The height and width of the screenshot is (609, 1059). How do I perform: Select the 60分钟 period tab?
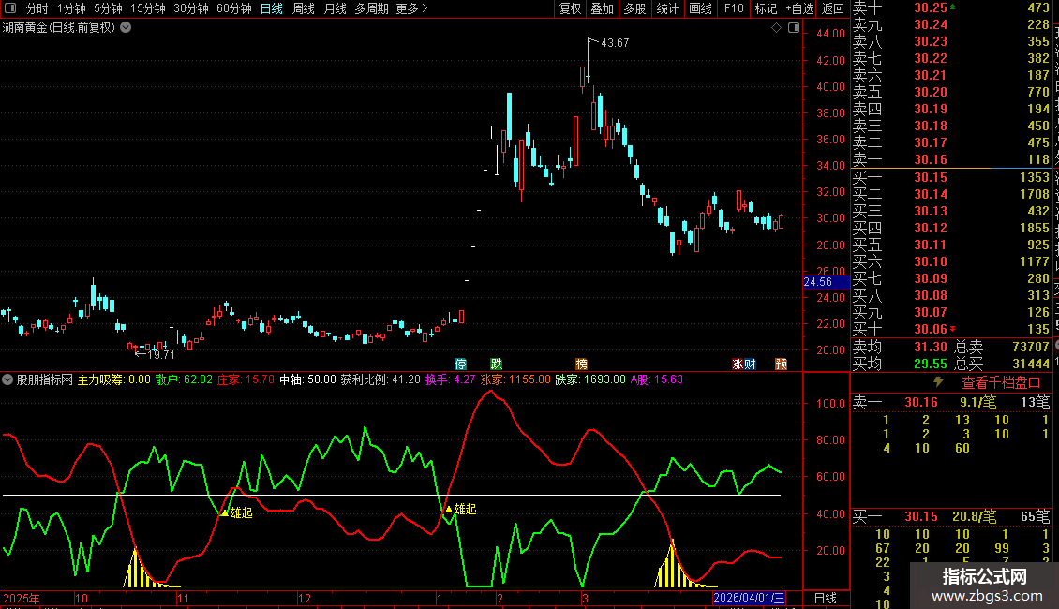coord(233,8)
